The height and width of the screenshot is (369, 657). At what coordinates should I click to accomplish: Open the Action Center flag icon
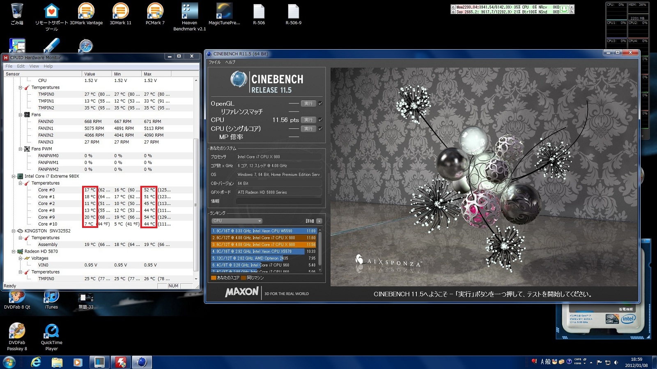pyautogui.click(x=600, y=362)
